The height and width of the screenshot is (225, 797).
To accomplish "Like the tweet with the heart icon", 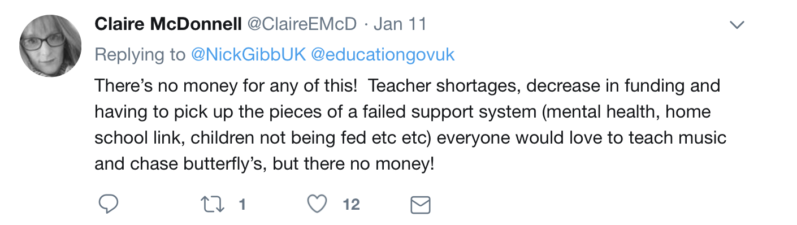I will [x=318, y=204].
